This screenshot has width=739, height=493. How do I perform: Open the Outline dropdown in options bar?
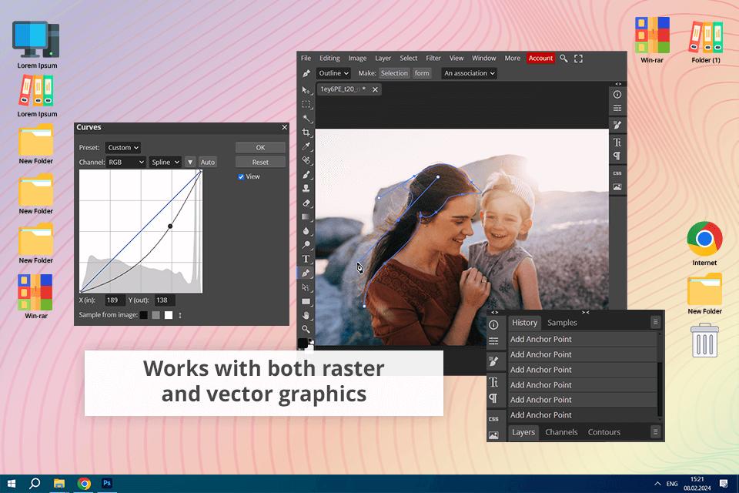(x=333, y=73)
